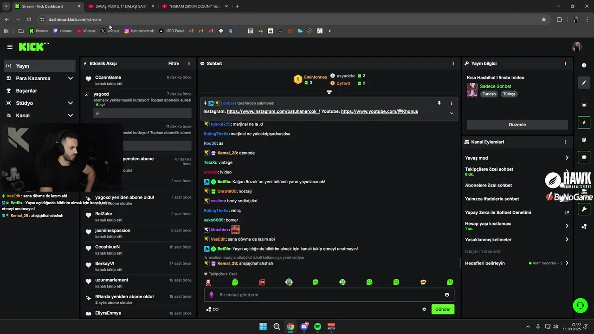Open the user avatar in the dashboard header
The image size is (594, 334).
[577, 46]
